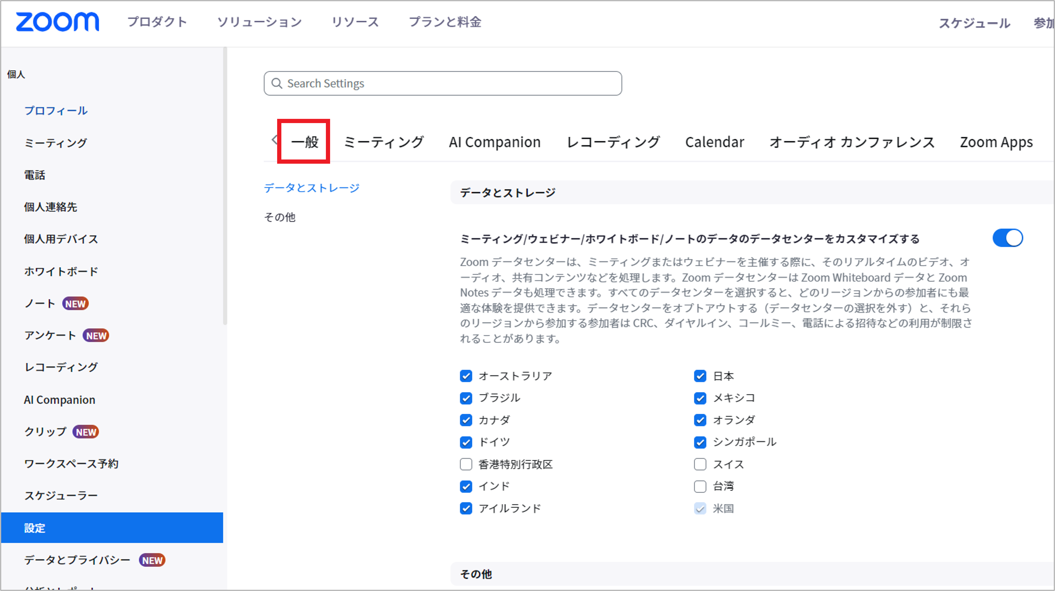
Task: Click the スケジュール link
Action: click(974, 23)
